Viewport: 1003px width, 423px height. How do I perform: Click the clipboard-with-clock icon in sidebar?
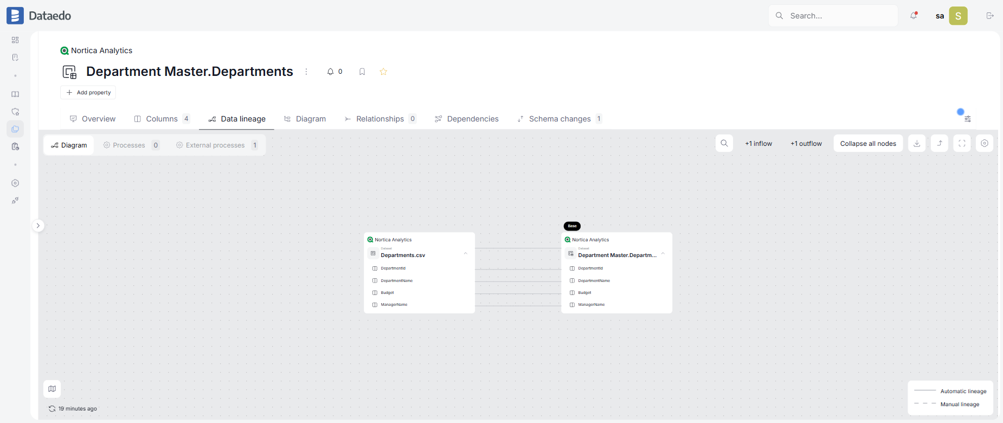pos(15,146)
